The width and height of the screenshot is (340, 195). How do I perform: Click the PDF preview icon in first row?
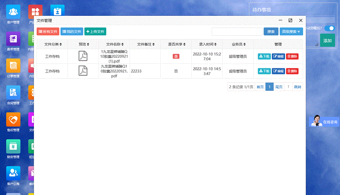83,56
